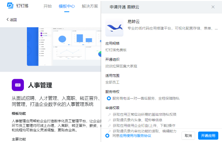The image size is (222, 142).
Task: Open the 开始 tab
Action: coord(47,6)
